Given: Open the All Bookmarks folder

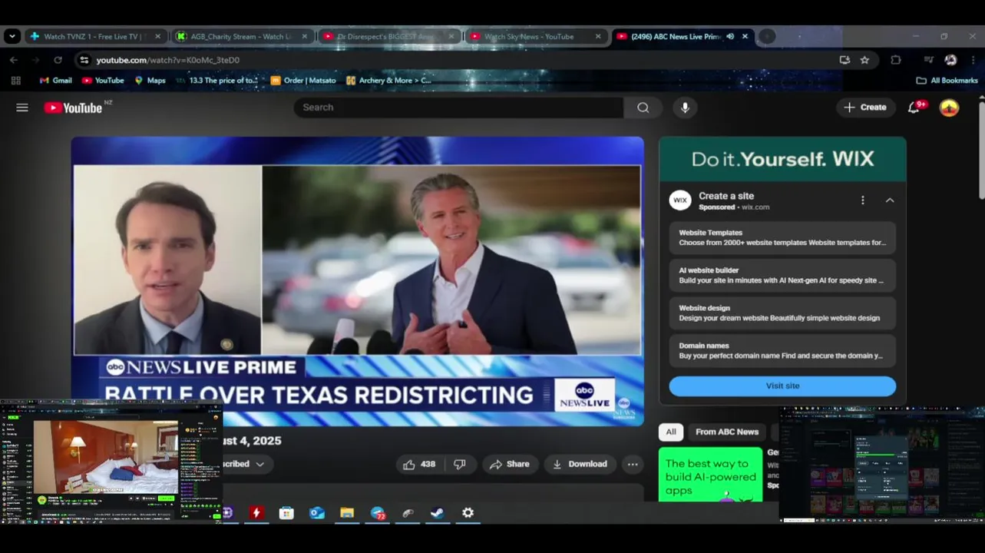Looking at the screenshot, I should pos(947,80).
